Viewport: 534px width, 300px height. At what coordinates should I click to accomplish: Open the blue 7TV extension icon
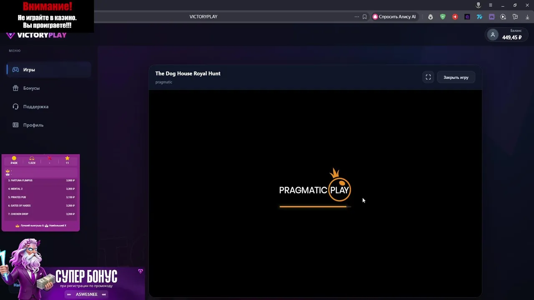(x=479, y=17)
